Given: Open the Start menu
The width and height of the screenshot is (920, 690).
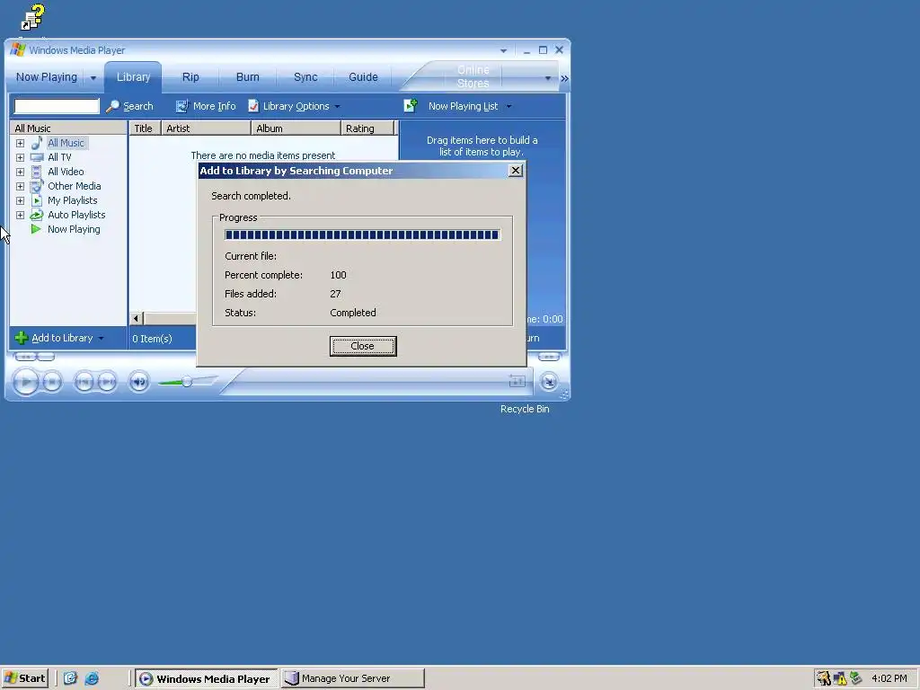Looking at the screenshot, I should [24, 678].
